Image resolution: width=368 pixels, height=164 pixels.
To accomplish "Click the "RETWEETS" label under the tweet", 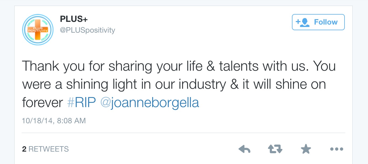I will click(49, 149).
